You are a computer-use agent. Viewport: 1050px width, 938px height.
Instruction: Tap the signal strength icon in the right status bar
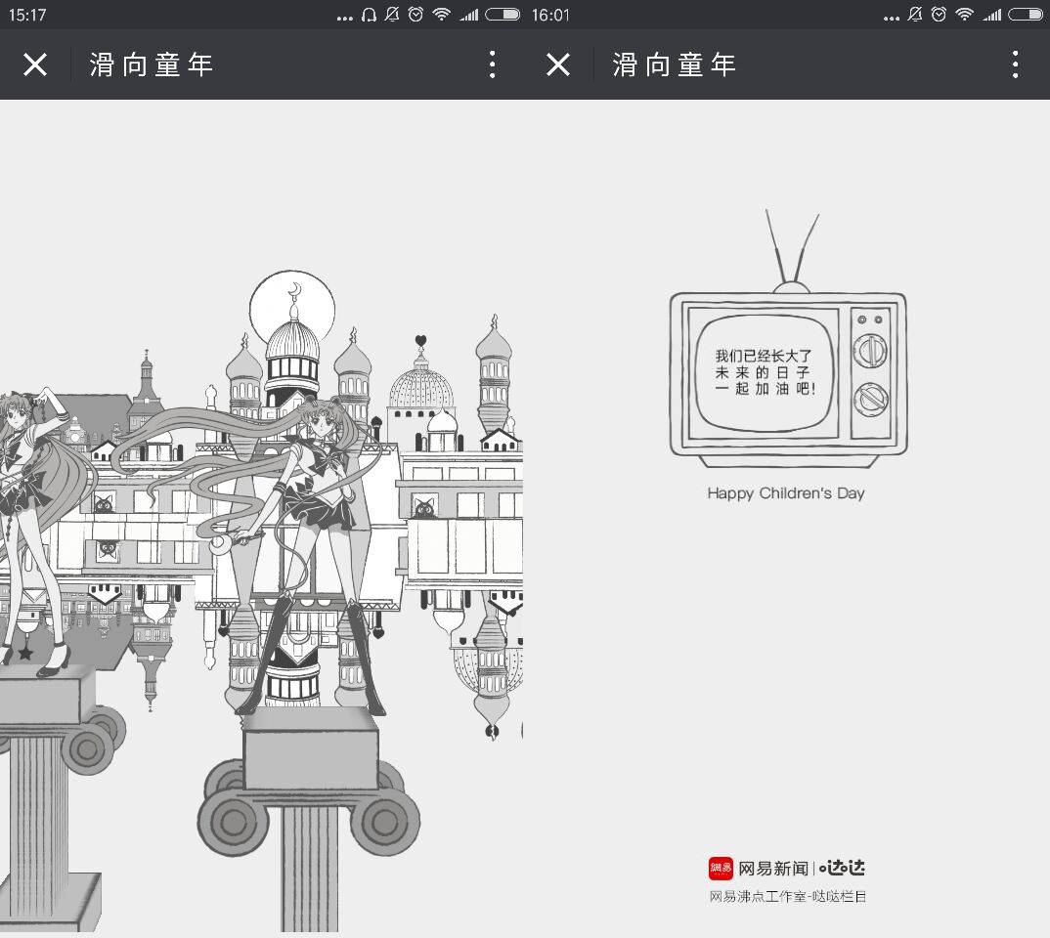(991, 15)
